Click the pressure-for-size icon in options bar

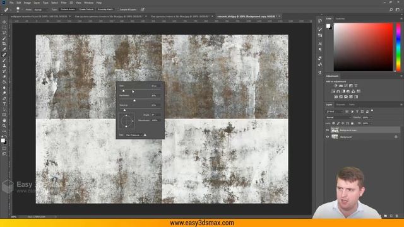click(143, 9)
